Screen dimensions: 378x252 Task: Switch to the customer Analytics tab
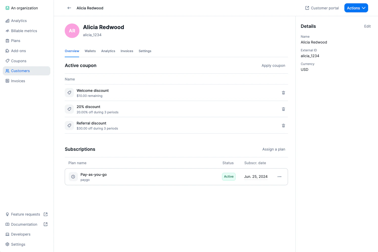(x=108, y=51)
